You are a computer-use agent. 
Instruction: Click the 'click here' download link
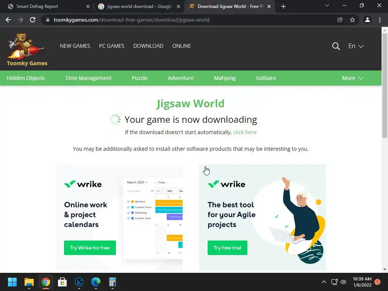tap(245, 132)
